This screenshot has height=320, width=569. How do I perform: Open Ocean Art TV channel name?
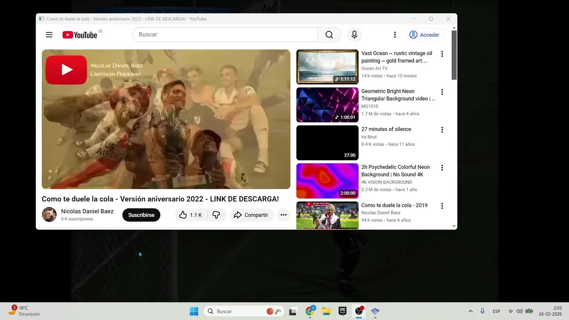tap(374, 68)
